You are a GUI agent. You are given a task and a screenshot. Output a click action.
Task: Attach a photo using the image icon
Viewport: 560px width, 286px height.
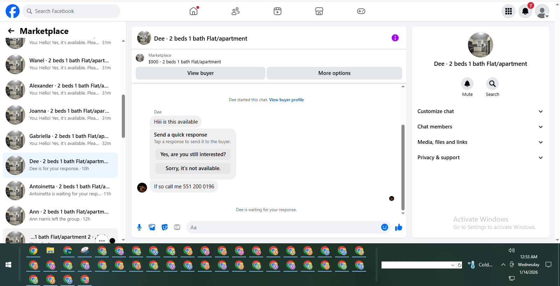[x=152, y=227]
